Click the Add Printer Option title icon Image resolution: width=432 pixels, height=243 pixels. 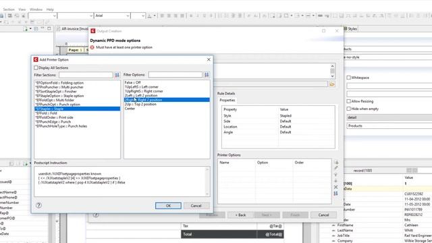point(36,59)
